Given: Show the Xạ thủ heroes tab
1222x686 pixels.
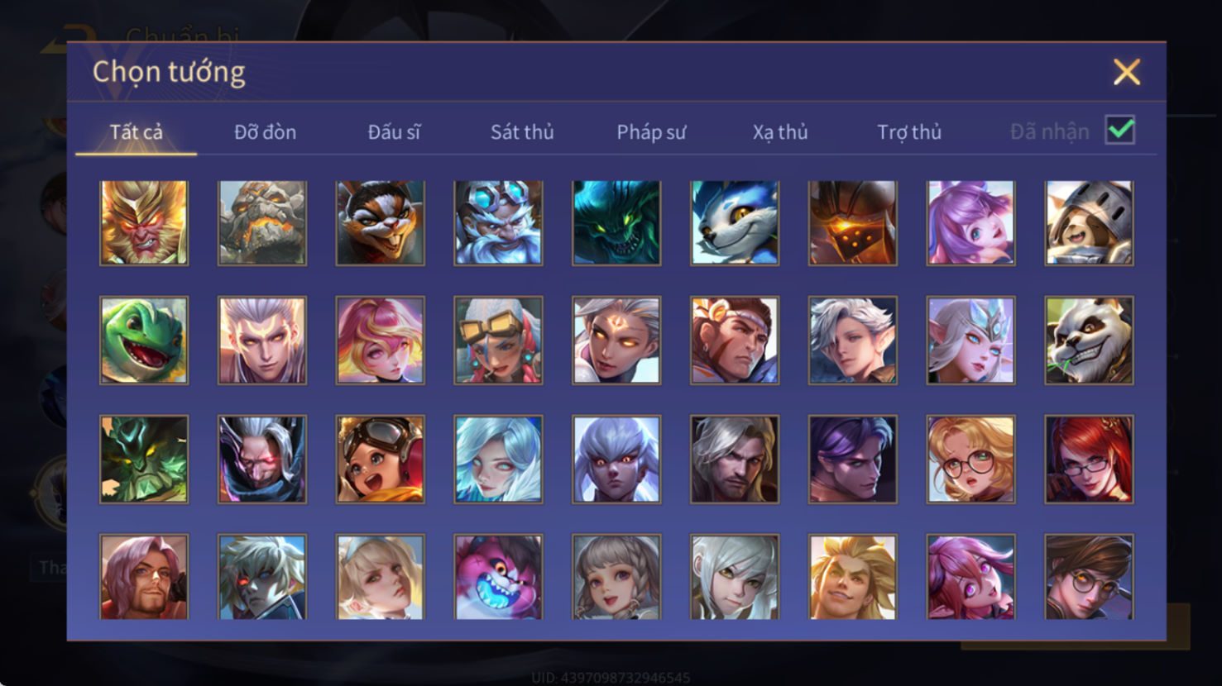Looking at the screenshot, I should [780, 132].
